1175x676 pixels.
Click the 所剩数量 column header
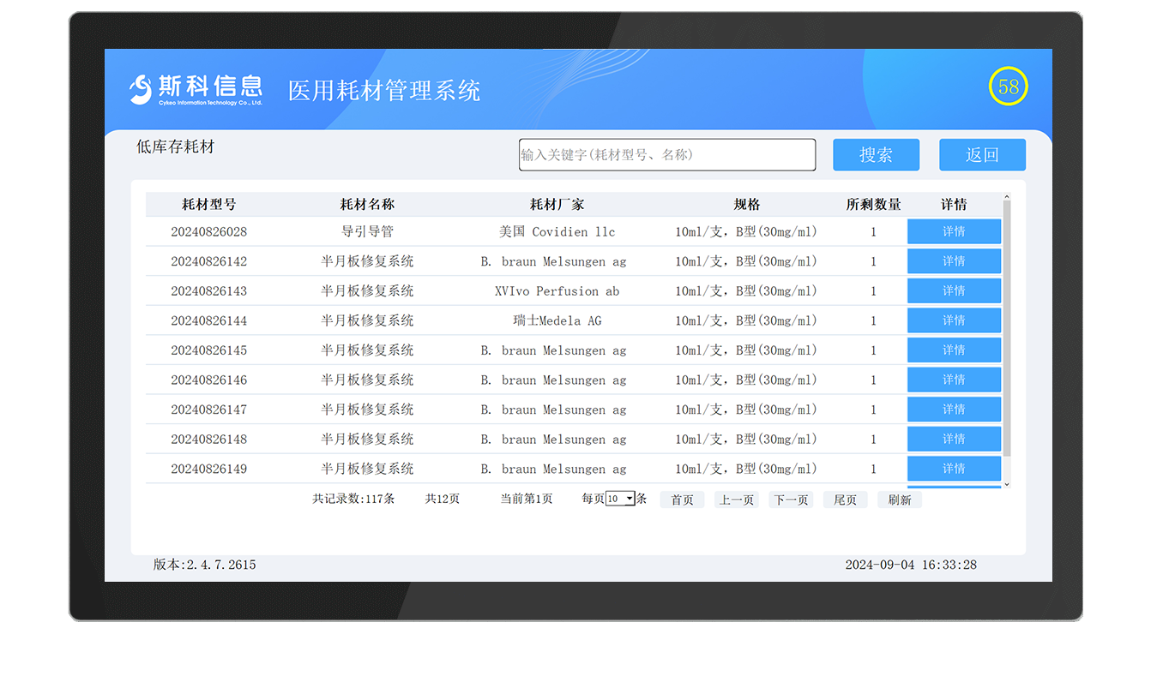[871, 204]
